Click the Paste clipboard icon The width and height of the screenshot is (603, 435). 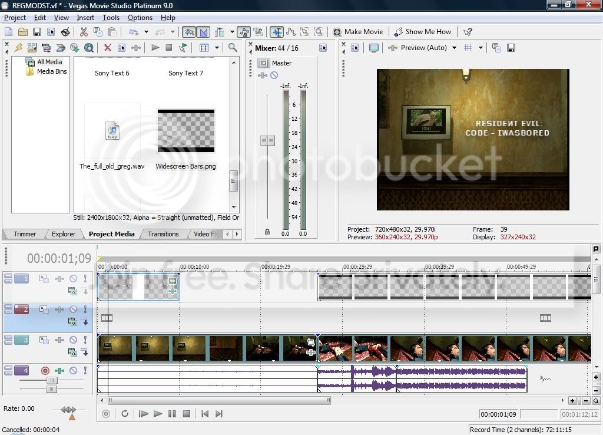click(x=112, y=32)
